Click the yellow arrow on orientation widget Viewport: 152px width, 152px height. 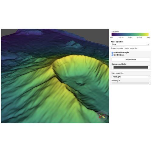(103, 117)
